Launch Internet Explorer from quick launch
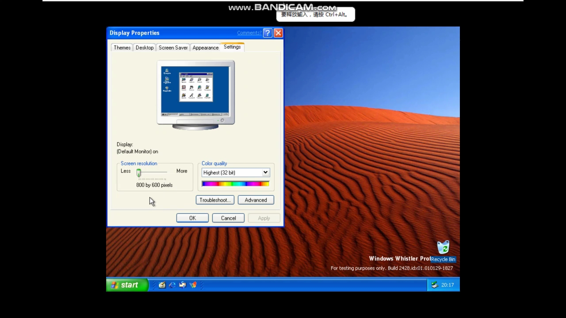Viewport: 566px width, 318px height. [172, 285]
